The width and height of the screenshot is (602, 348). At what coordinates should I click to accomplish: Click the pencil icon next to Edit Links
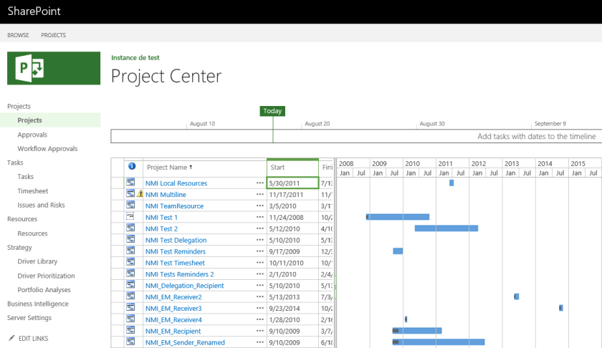point(11,337)
